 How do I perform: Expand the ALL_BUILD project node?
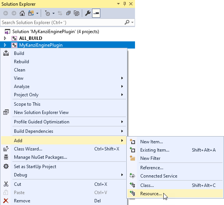(x=5, y=38)
